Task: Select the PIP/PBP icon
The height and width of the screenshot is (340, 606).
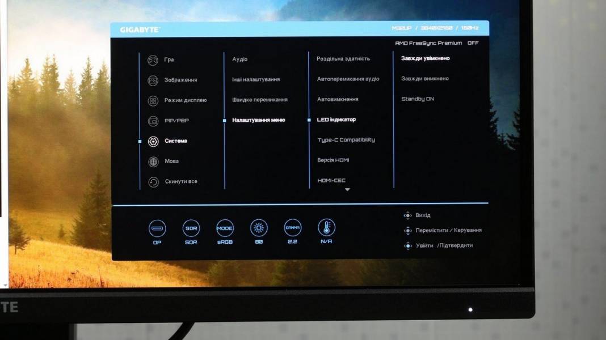Action: (x=153, y=121)
